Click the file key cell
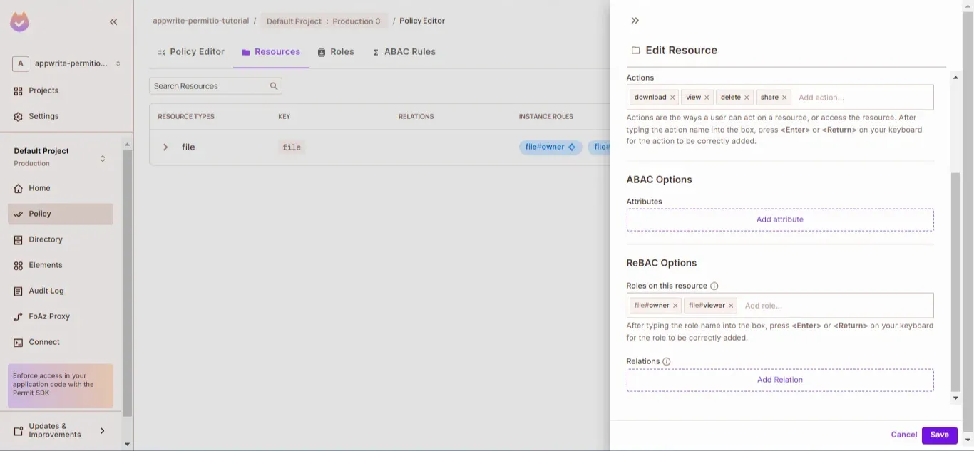 point(292,147)
